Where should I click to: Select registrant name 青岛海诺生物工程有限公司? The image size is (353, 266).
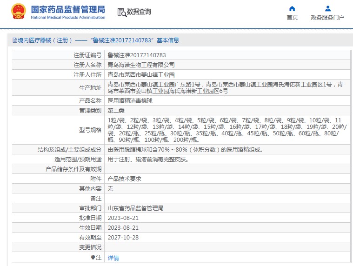(x=141, y=65)
